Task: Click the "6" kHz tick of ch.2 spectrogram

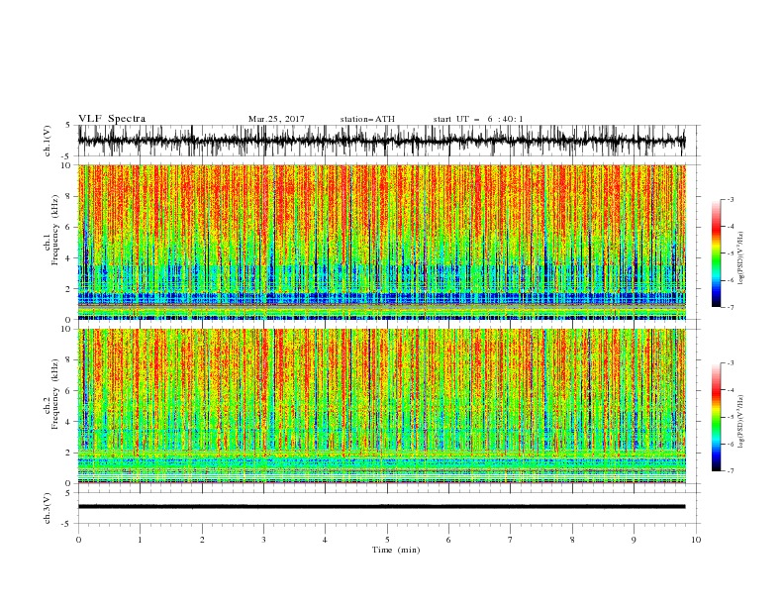Action: click(68, 391)
